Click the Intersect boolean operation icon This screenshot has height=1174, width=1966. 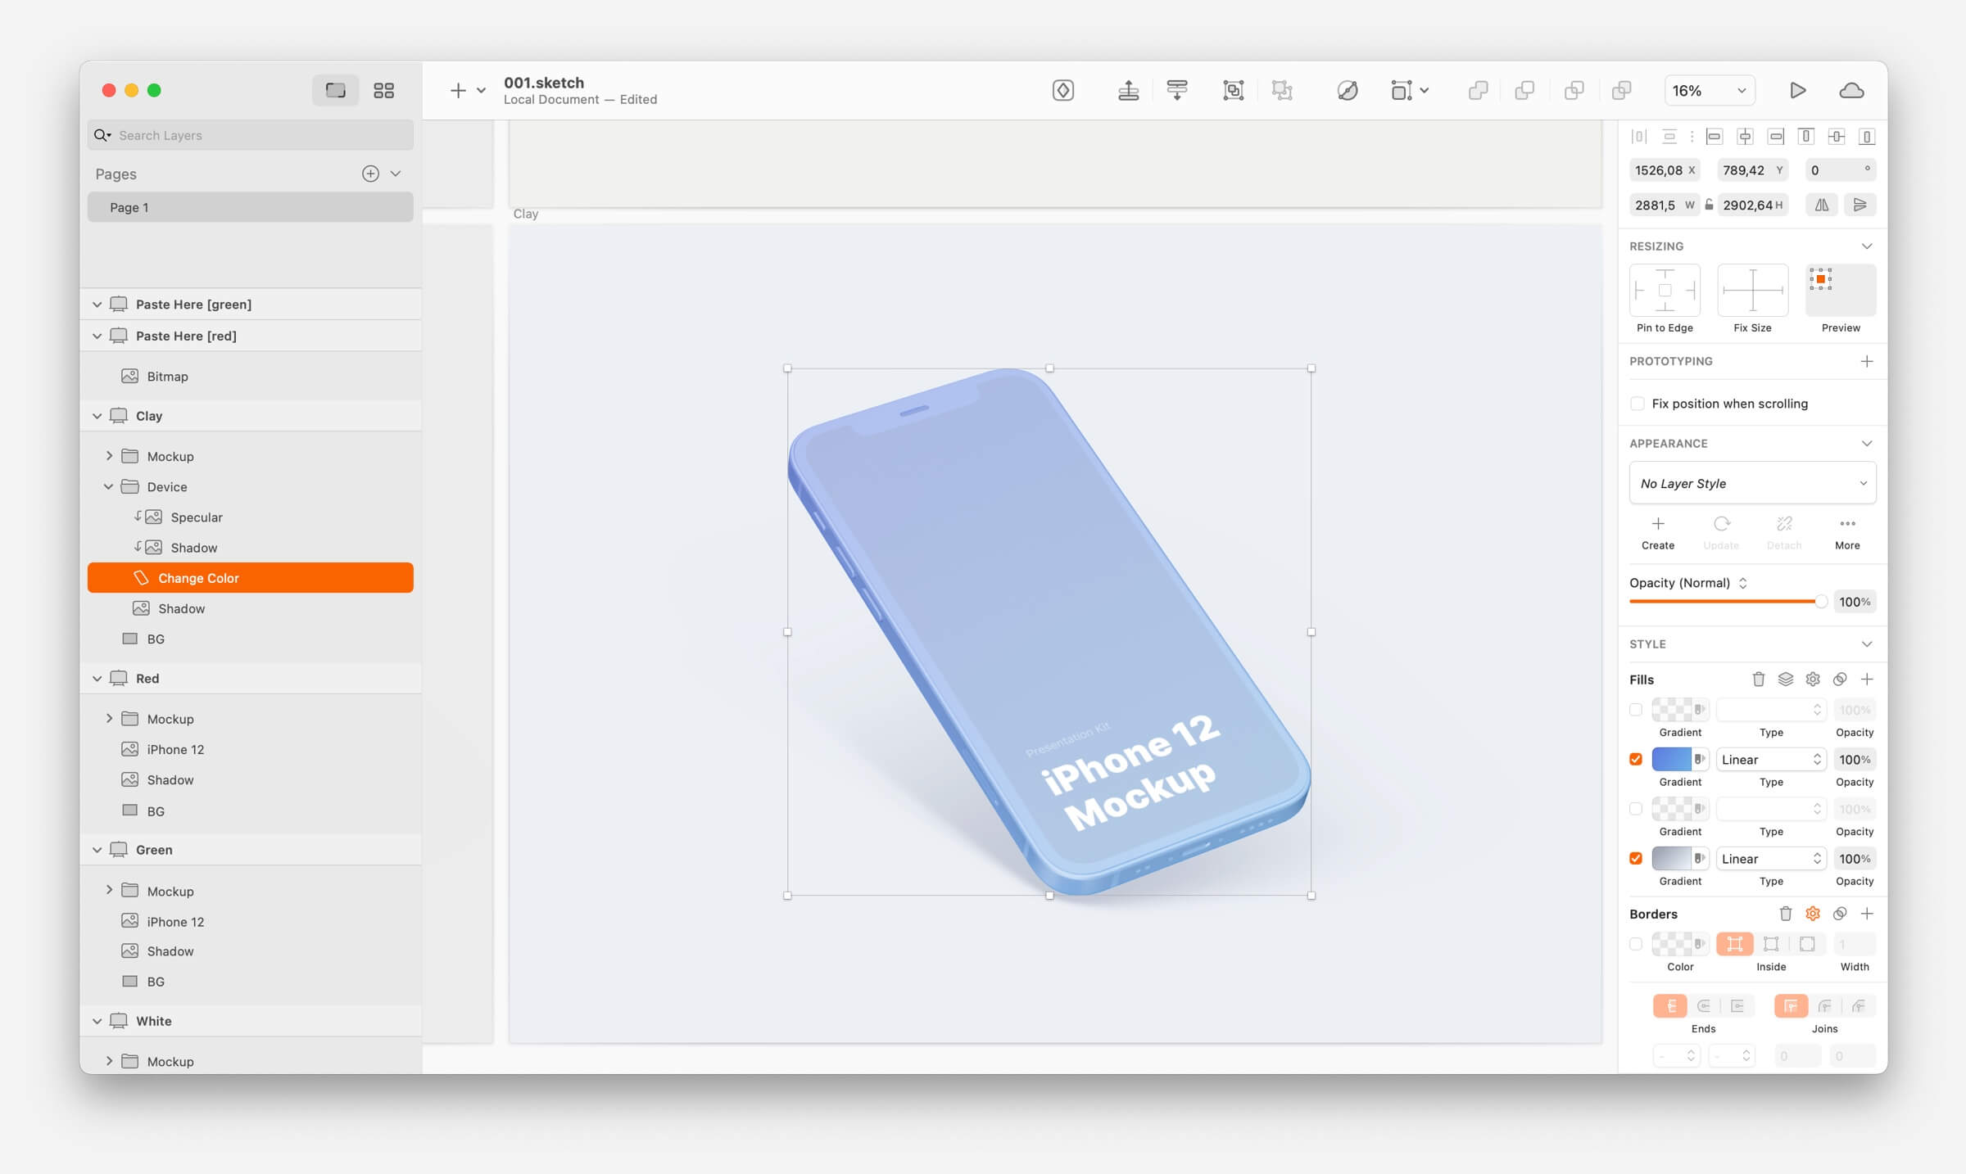[x=1574, y=90]
